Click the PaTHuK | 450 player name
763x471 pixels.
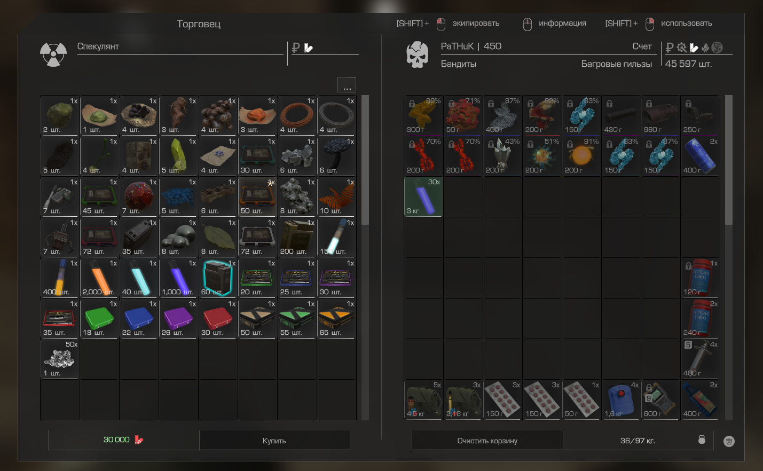[471, 46]
